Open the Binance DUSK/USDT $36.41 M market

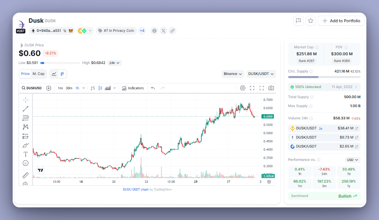324,128
